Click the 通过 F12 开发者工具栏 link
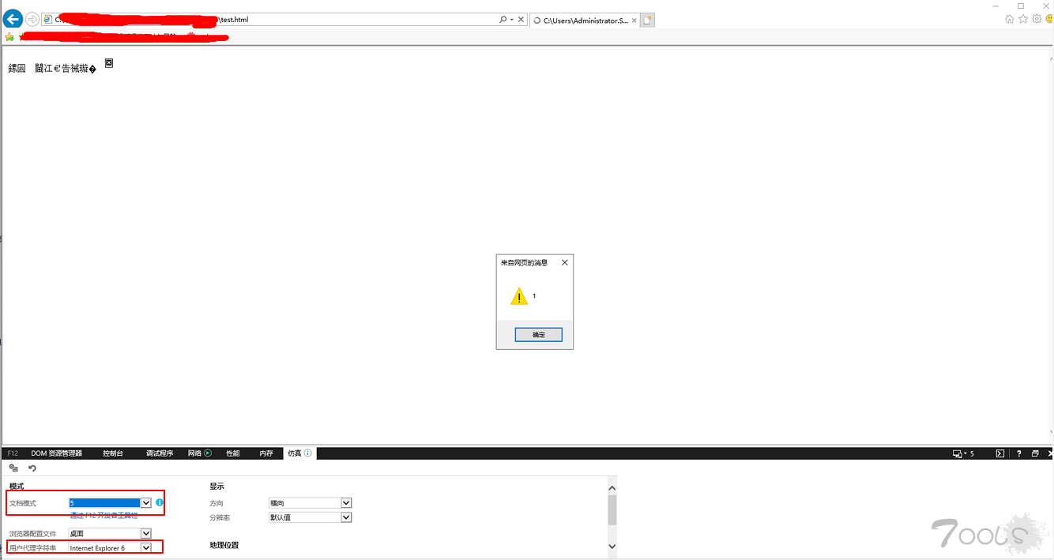This screenshot has width=1054, height=560. (104, 515)
